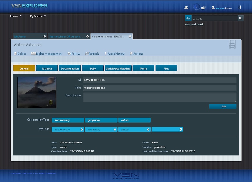Open Advanced Search link

(194, 25)
